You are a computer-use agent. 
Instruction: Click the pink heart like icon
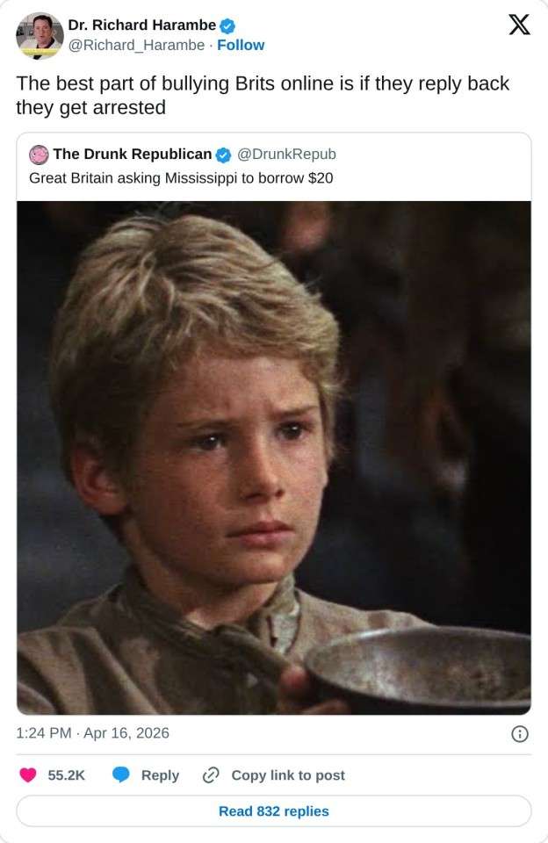28,775
